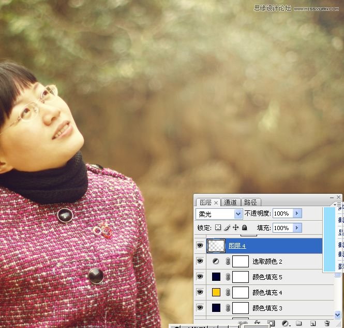Create a new adjustment layer via half-circle icon
The image size is (344, 328).
coord(285,323)
